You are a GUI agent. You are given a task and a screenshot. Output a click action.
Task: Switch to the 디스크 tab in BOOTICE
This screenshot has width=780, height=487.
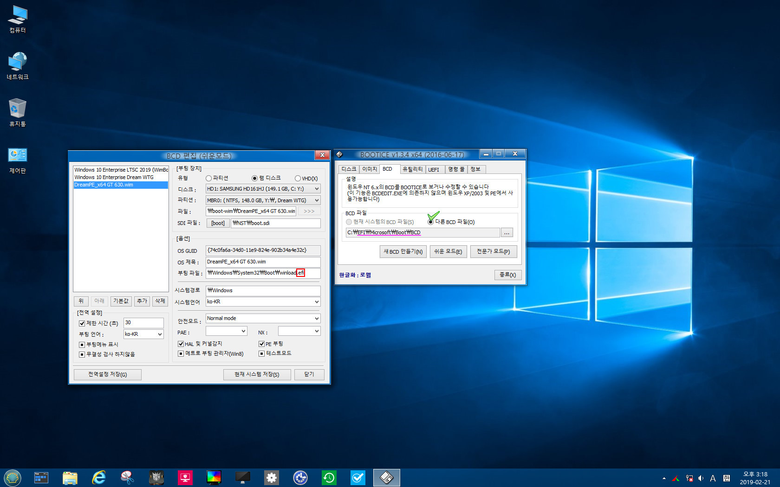[x=349, y=169]
